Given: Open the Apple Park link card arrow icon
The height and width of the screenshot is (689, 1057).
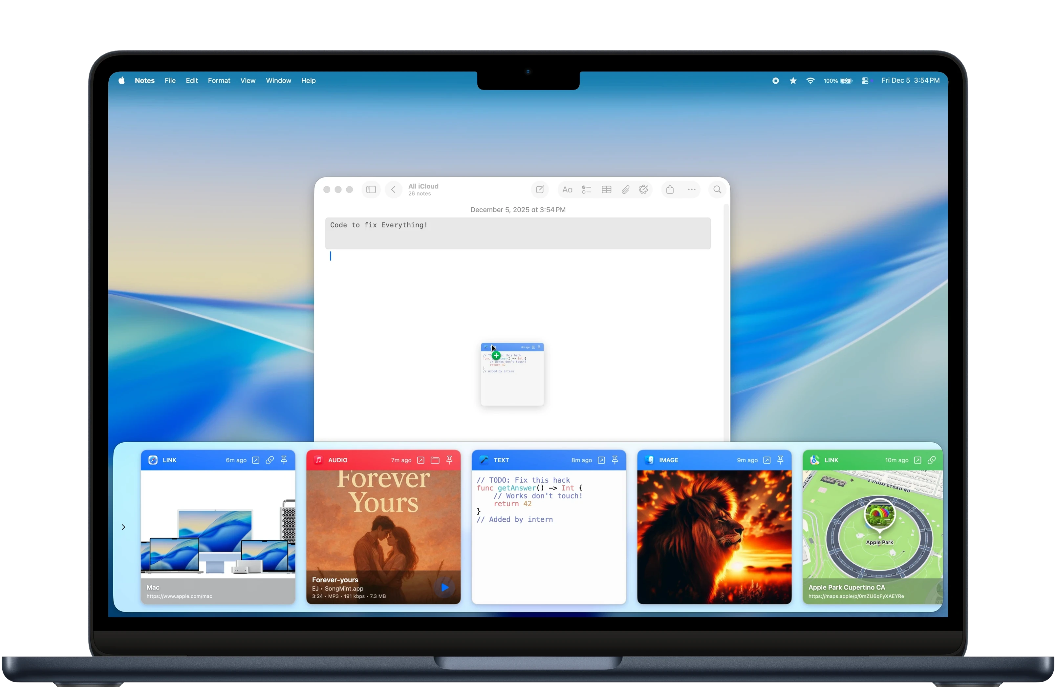Looking at the screenshot, I should click(x=917, y=460).
